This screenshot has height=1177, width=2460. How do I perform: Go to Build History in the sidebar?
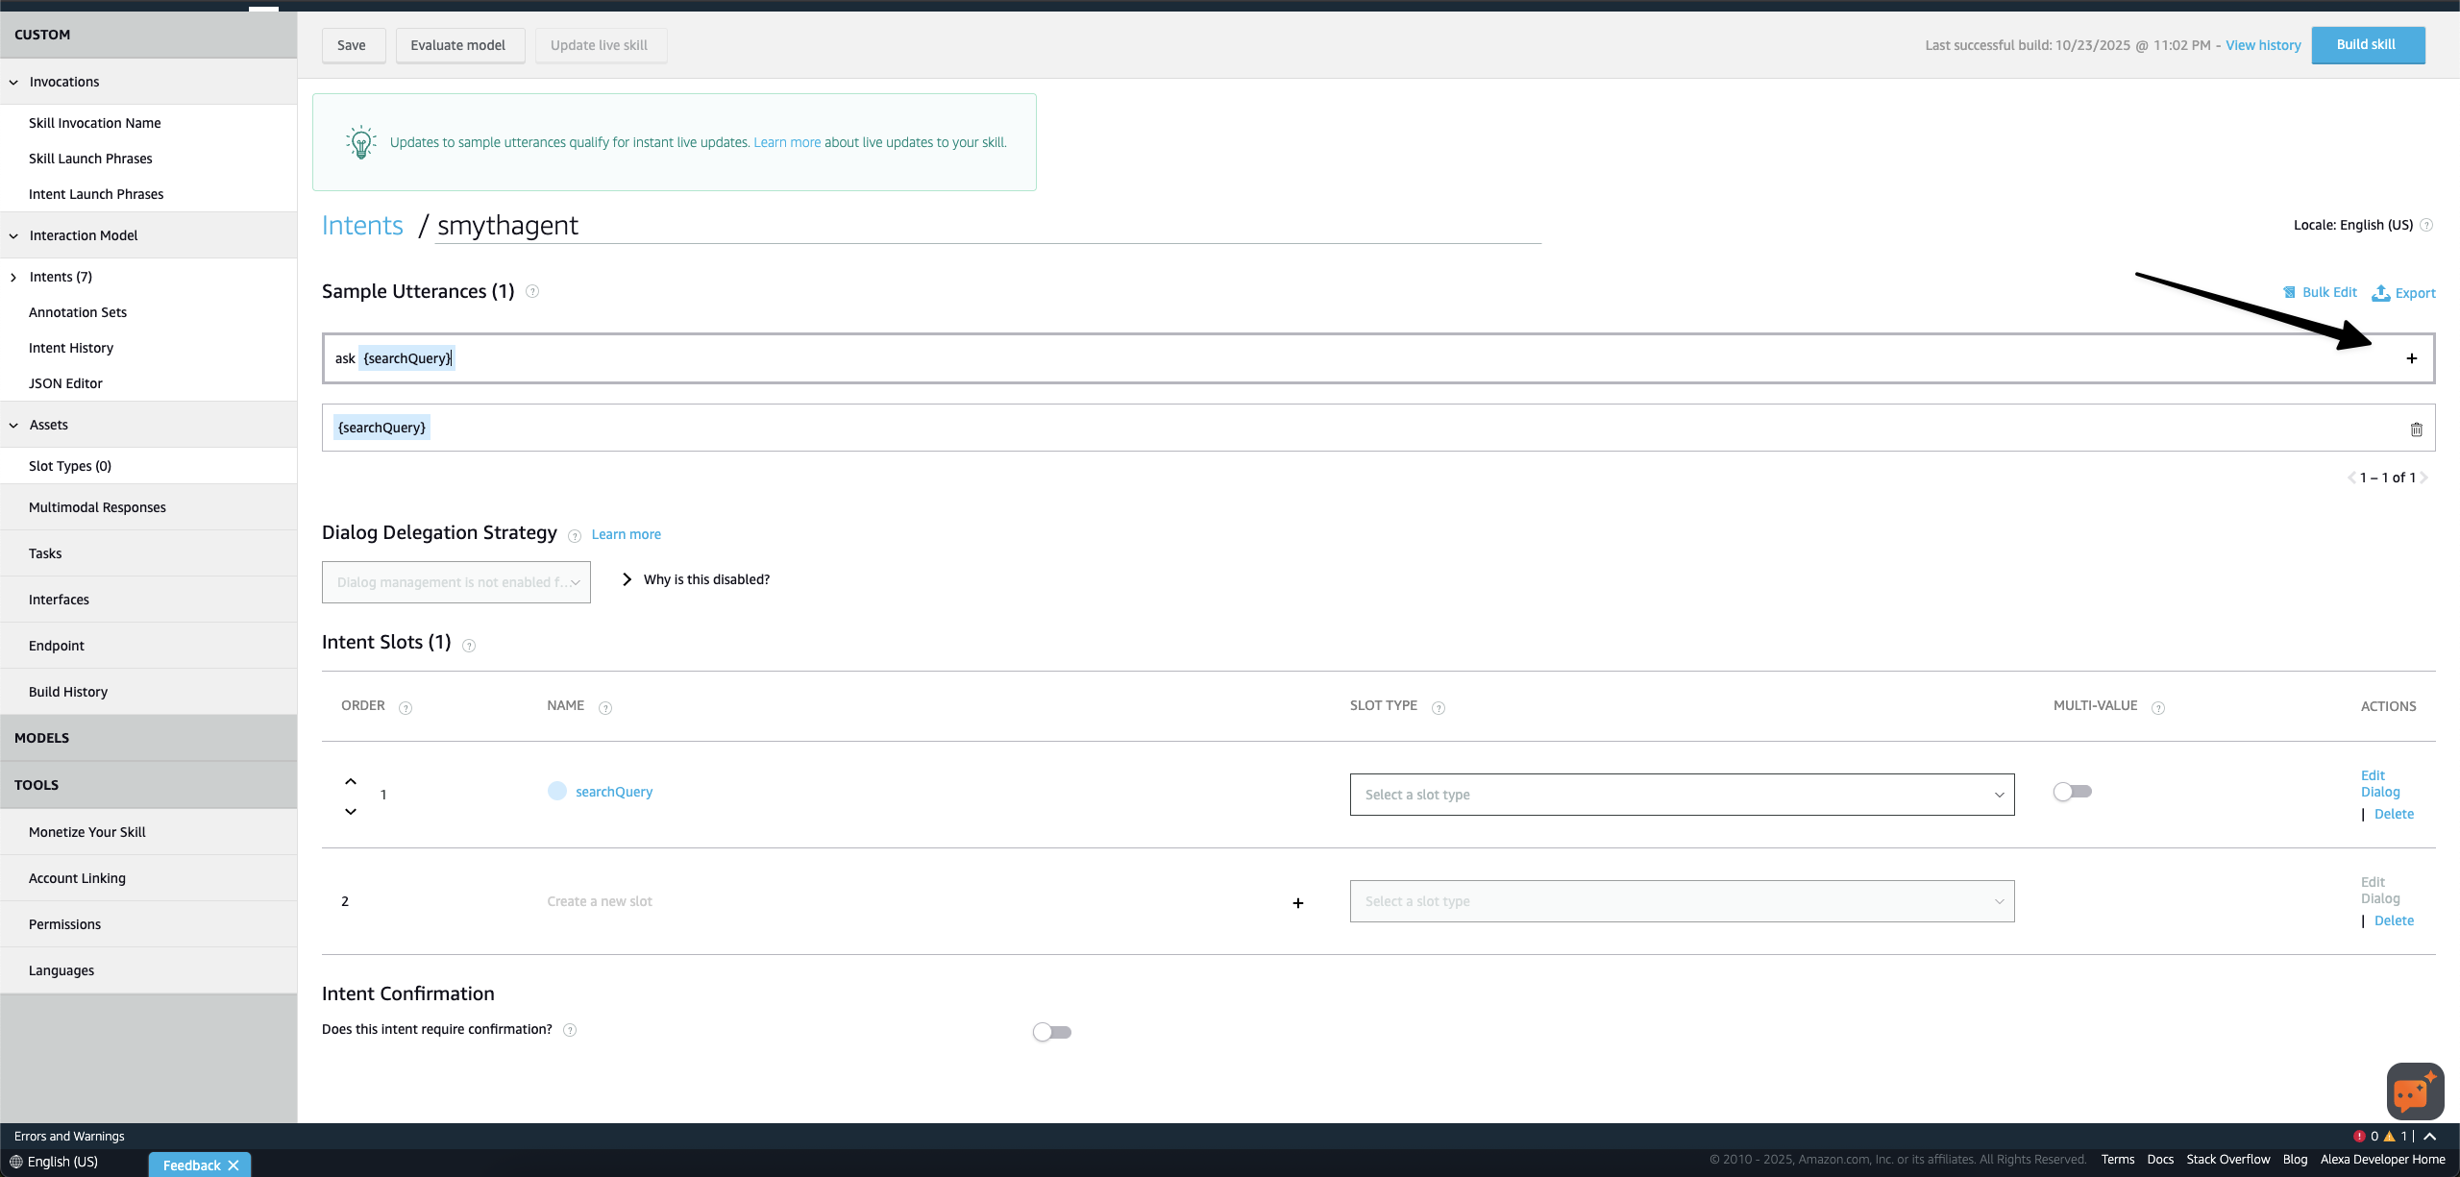pyautogui.click(x=68, y=691)
